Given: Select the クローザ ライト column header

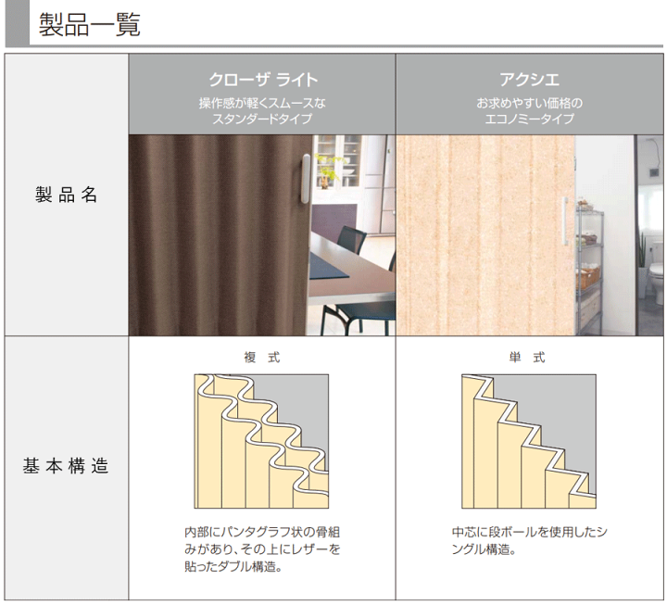Looking at the screenshot, I should [262, 80].
